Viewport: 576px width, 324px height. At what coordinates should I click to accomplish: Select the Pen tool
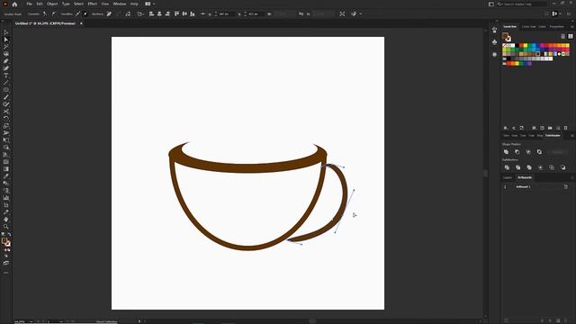click(x=6, y=61)
